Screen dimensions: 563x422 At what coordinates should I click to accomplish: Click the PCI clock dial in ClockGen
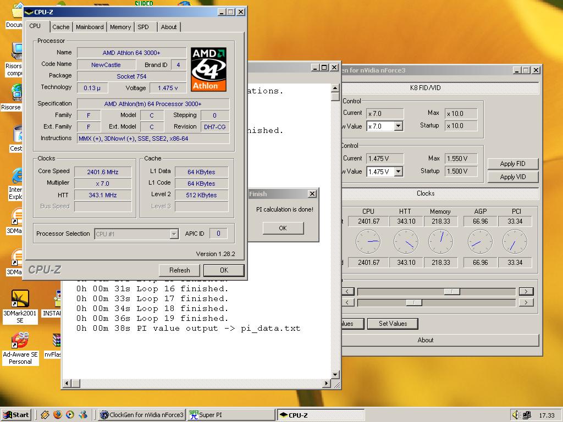[x=515, y=242]
